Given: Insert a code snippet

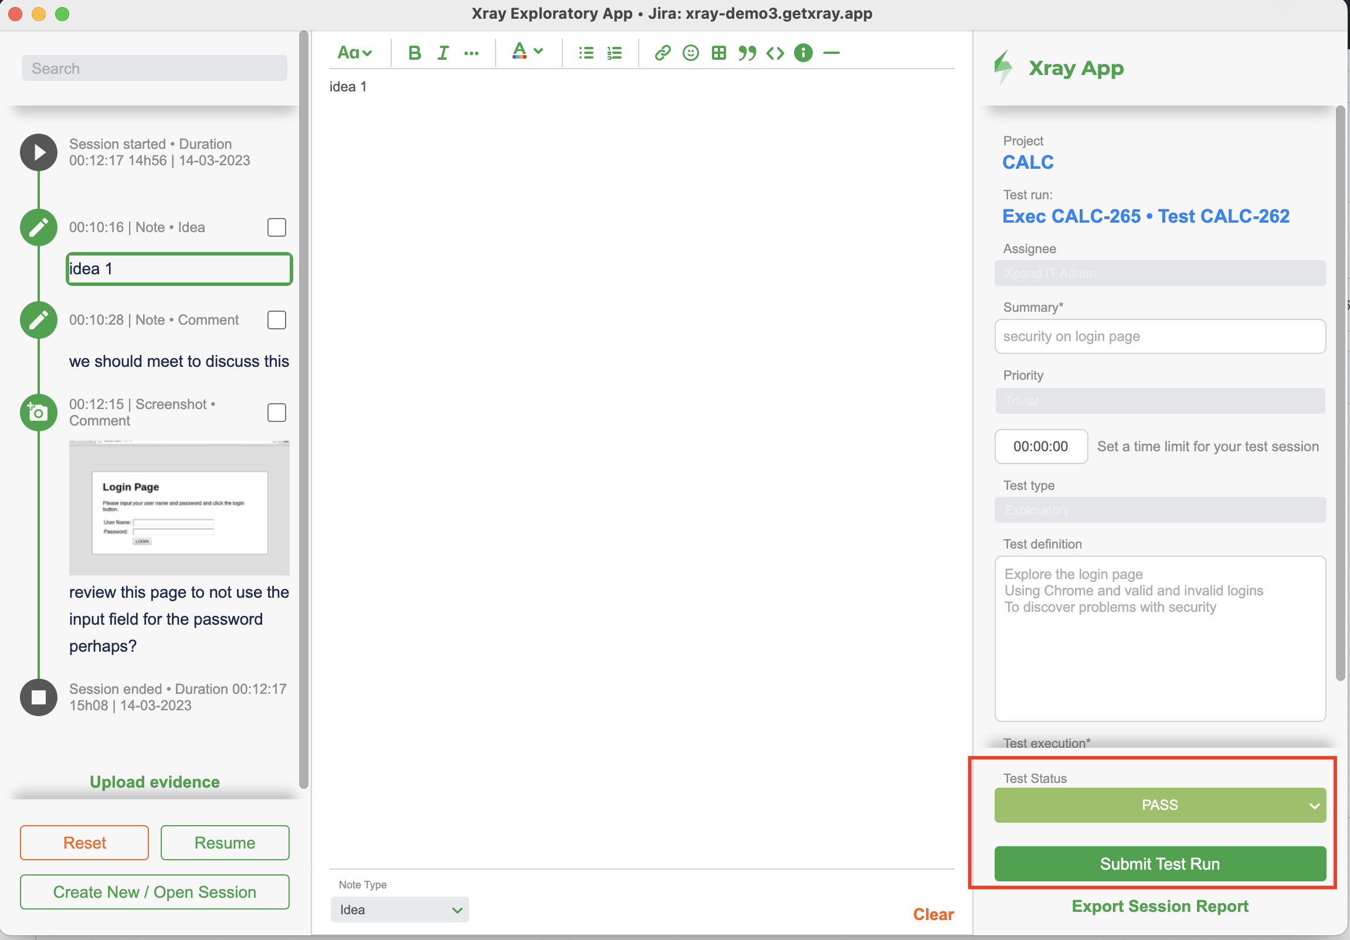Looking at the screenshot, I should click(x=775, y=53).
